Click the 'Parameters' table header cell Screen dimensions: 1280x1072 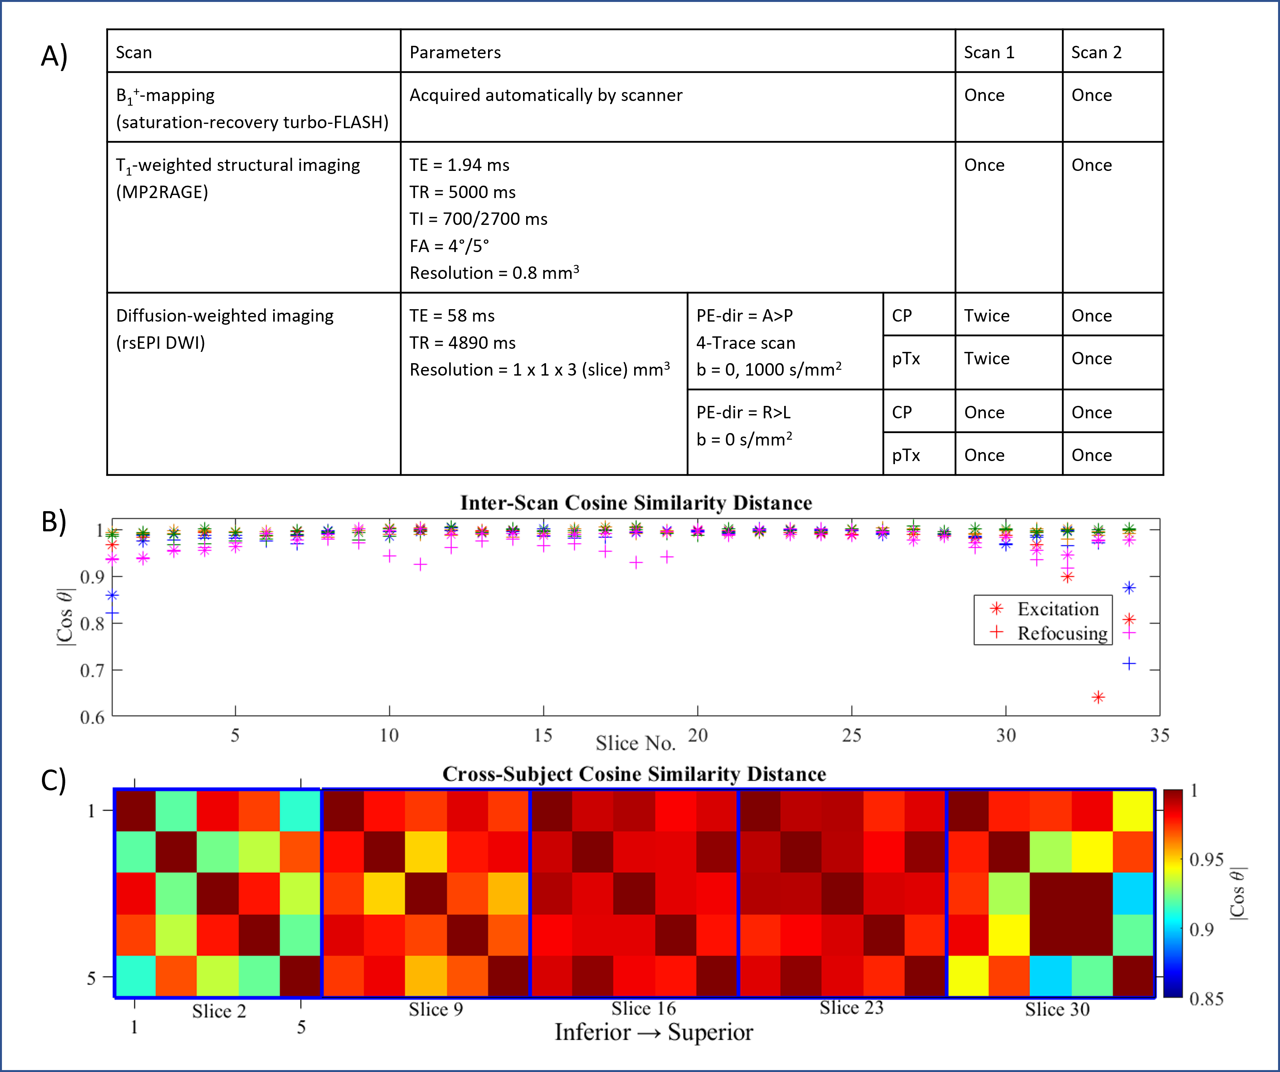455,52
